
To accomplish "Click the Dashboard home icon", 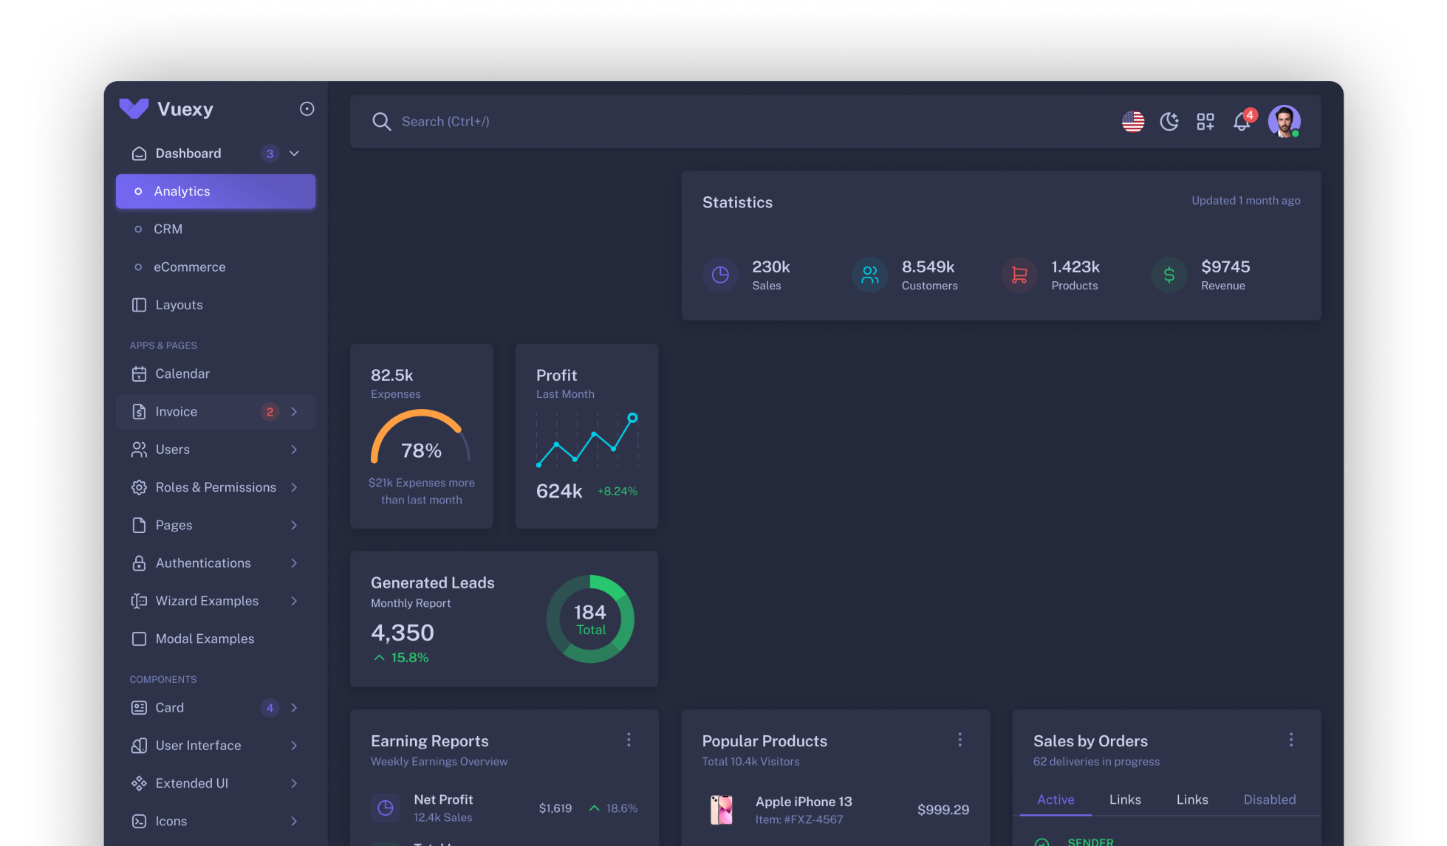I will (x=139, y=154).
